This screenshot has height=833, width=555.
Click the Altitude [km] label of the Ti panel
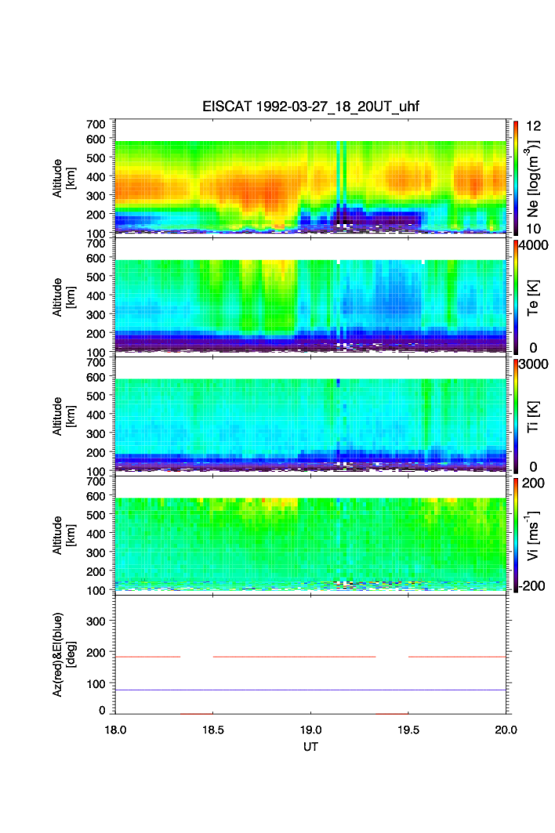(x=63, y=417)
